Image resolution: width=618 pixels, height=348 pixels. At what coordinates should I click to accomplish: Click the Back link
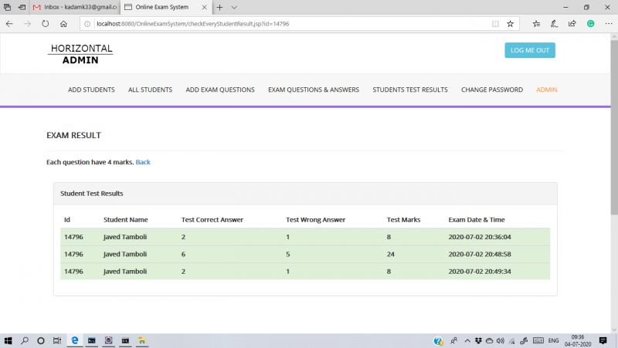[143, 162]
